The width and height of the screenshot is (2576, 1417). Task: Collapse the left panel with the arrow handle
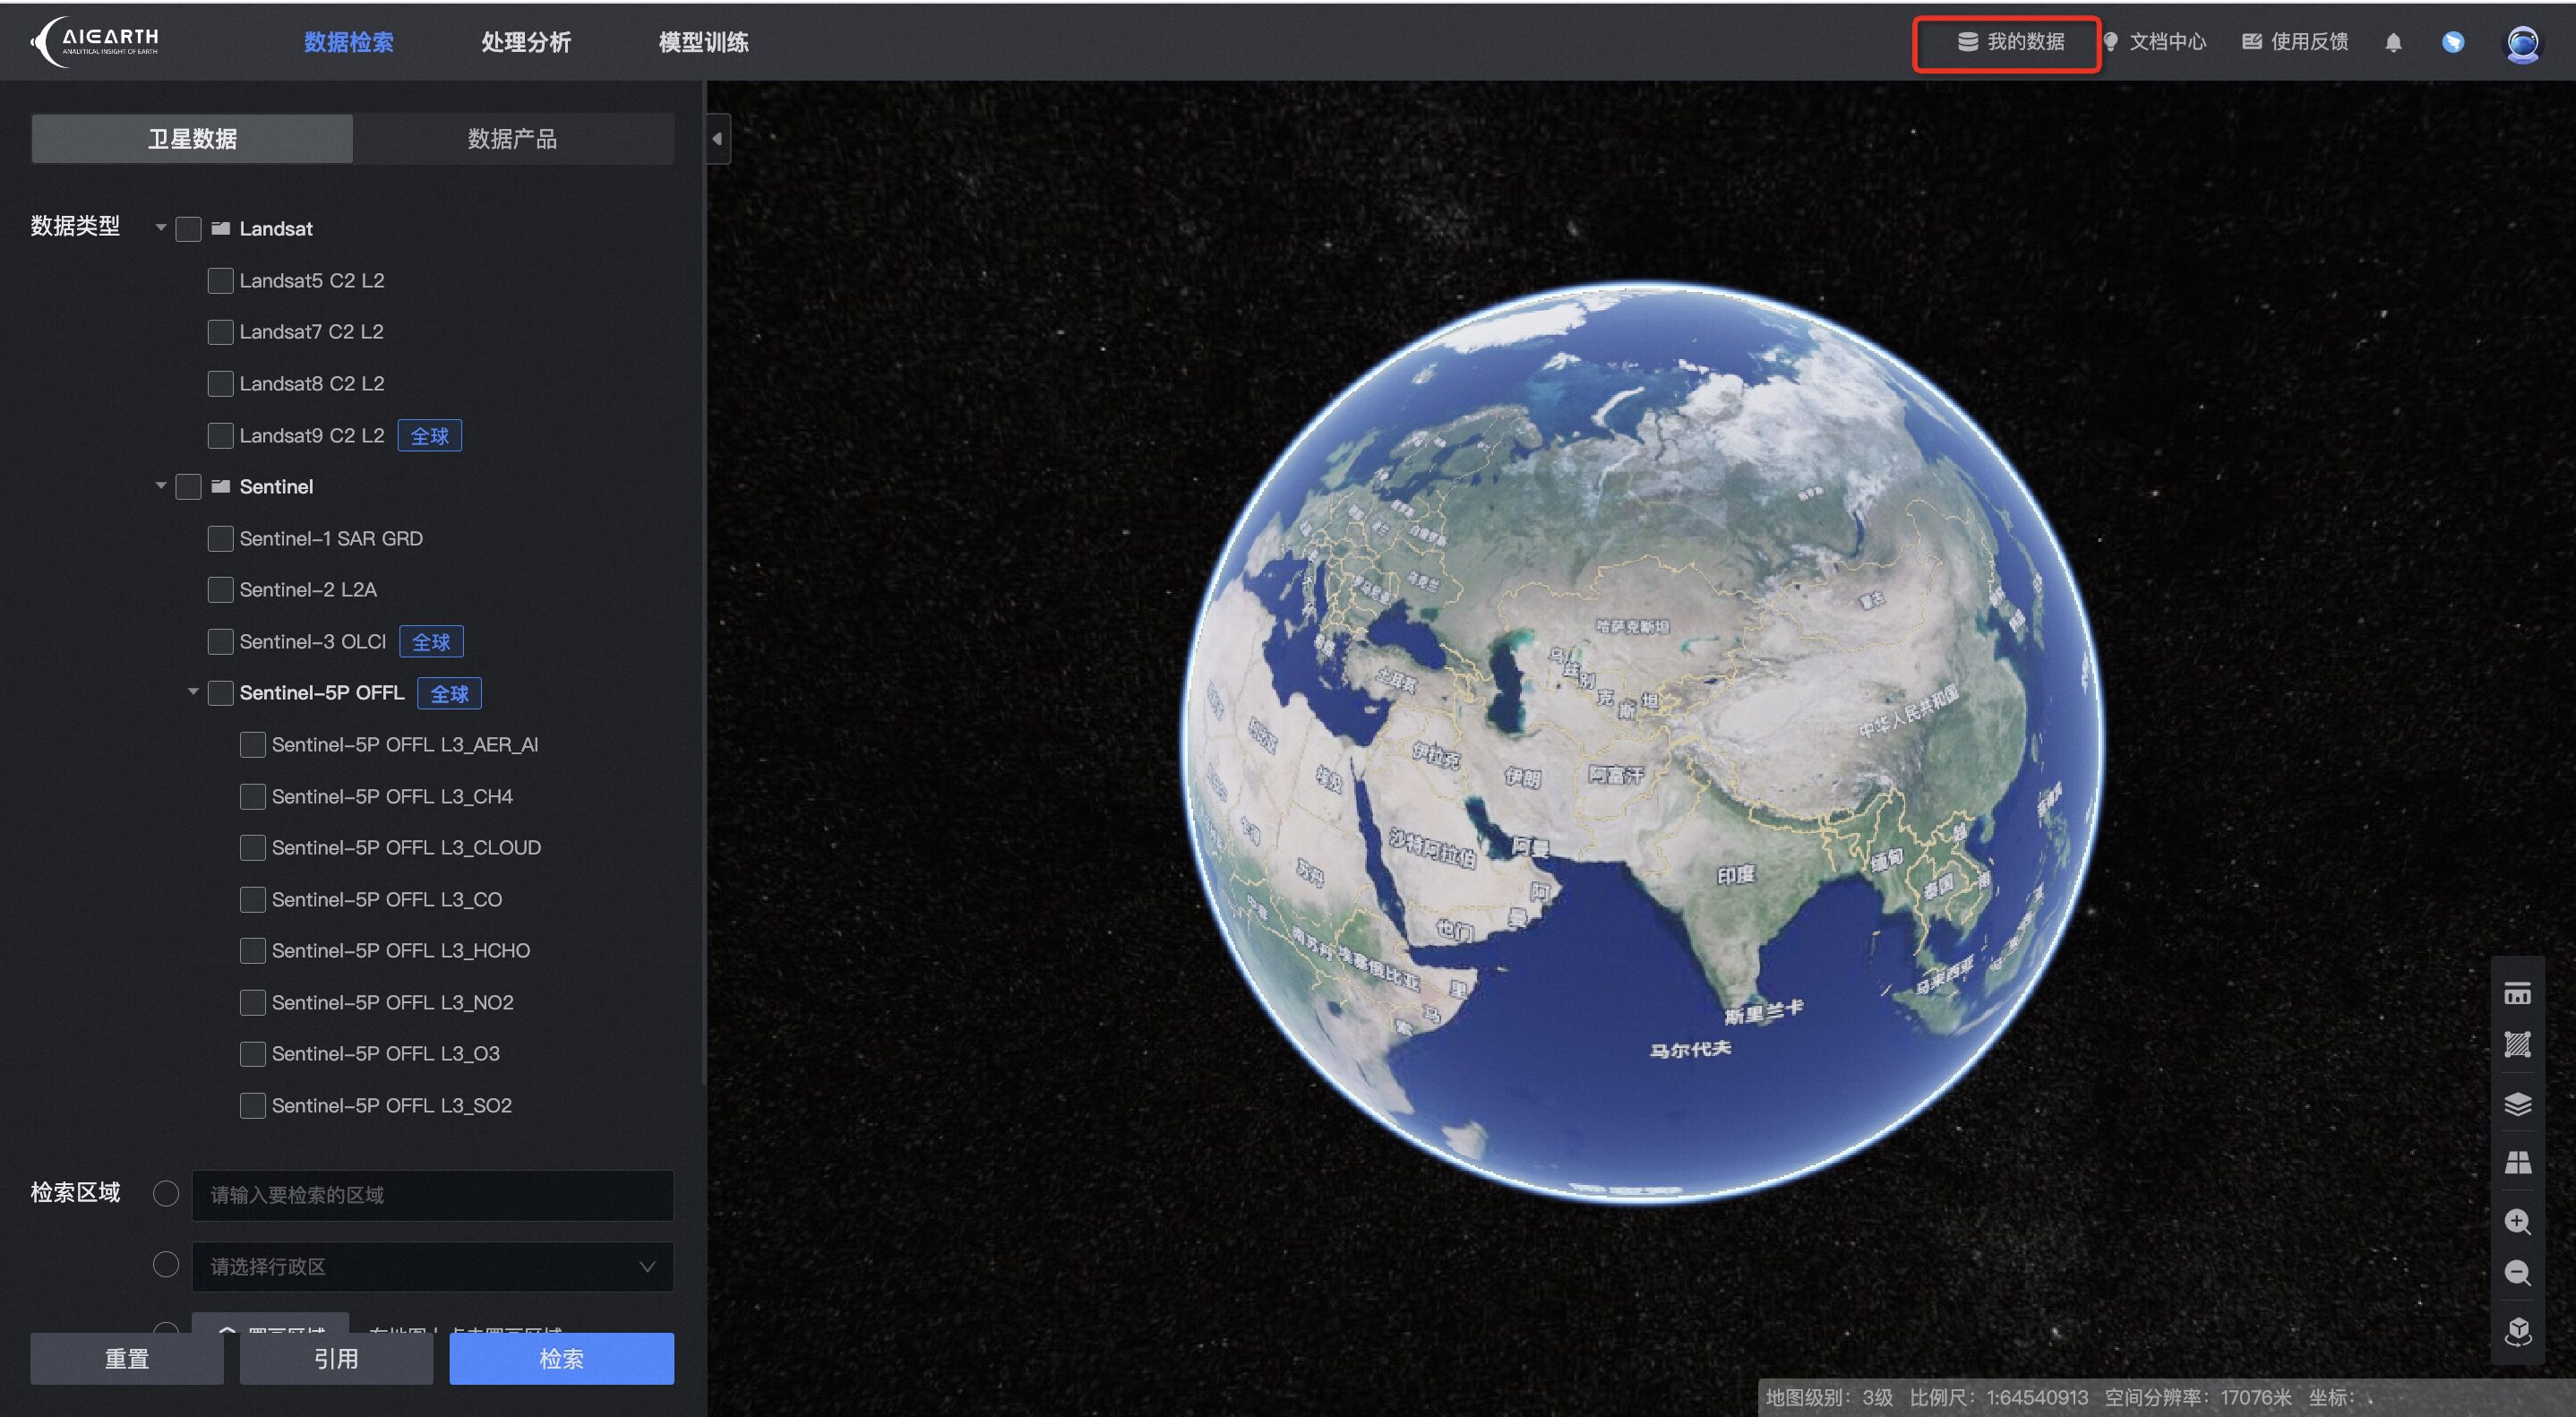pos(717,139)
